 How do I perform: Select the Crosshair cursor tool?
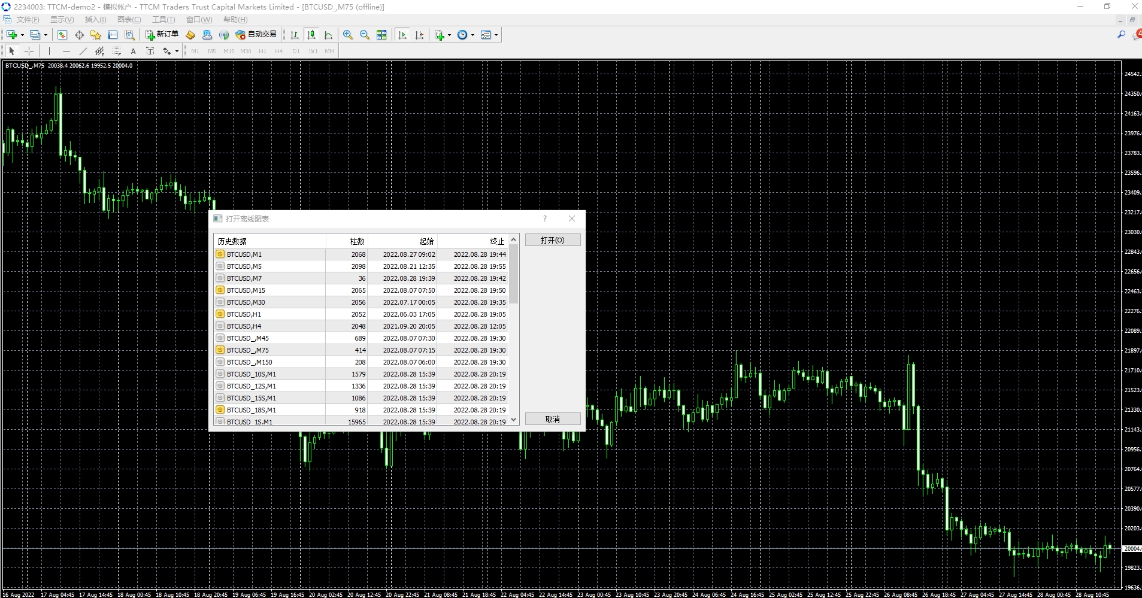29,51
